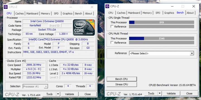This screenshot has width=201, height=100.
Task: Click the Core Voltage value 1.200 V
Action: tap(63, 34)
